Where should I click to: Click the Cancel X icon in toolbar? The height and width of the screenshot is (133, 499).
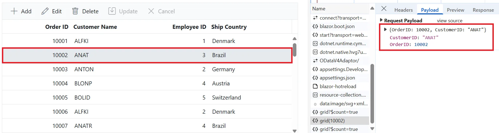151,11
